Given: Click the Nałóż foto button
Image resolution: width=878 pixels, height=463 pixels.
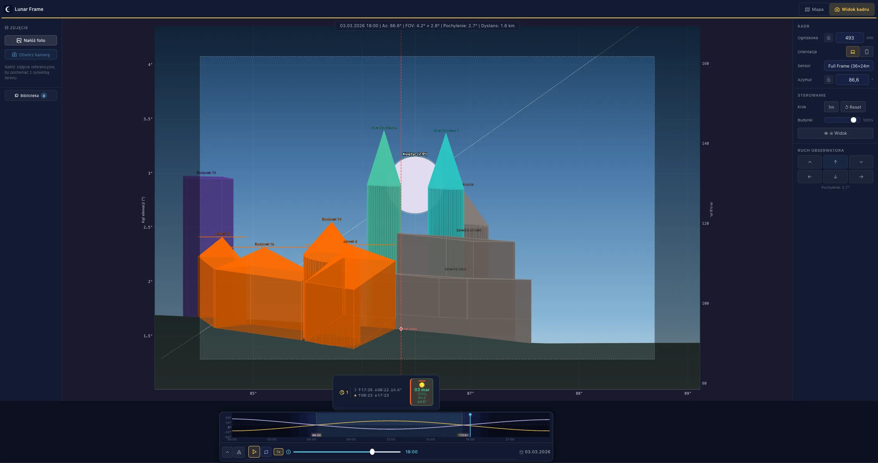Looking at the screenshot, I should coord(31,40).
